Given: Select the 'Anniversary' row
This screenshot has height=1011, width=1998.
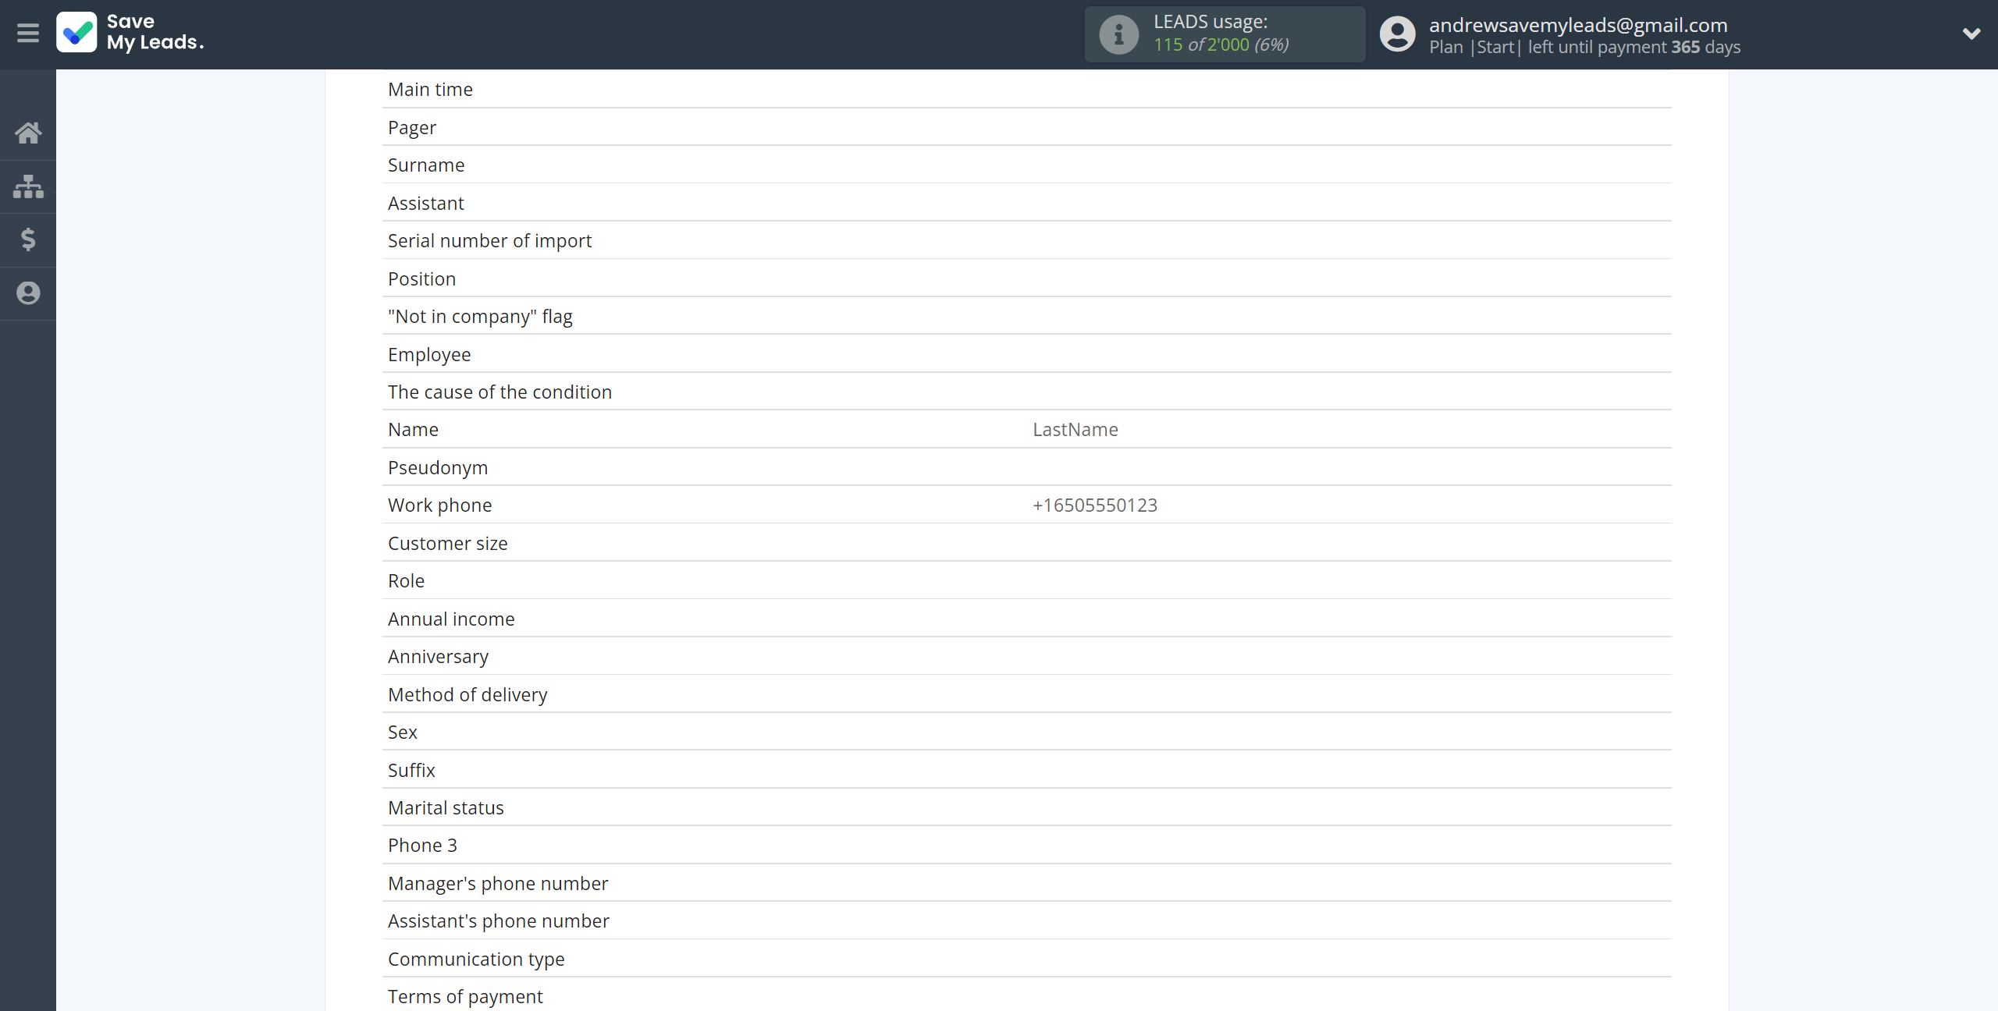Looking at the screenshot, I should [x=1026, y=657].
